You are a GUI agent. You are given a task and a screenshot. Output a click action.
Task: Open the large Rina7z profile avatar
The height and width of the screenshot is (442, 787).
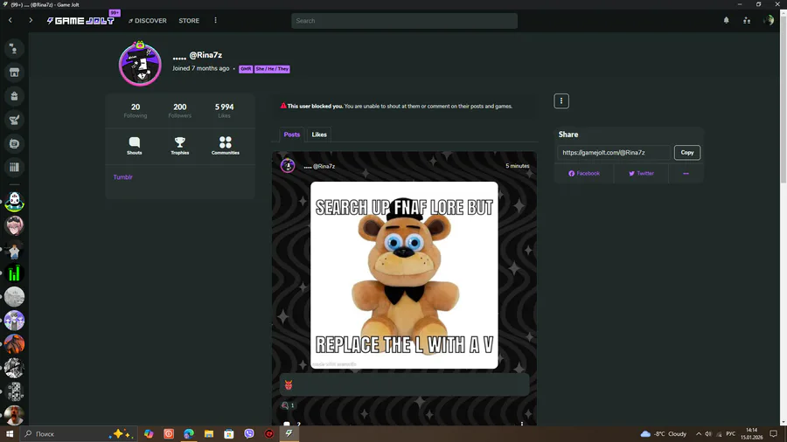(140, 64)
